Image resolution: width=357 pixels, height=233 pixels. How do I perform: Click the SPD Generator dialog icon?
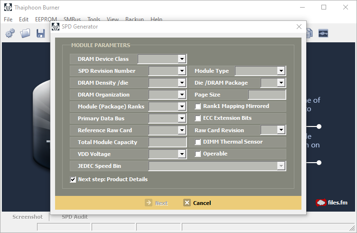coord(56,27)
